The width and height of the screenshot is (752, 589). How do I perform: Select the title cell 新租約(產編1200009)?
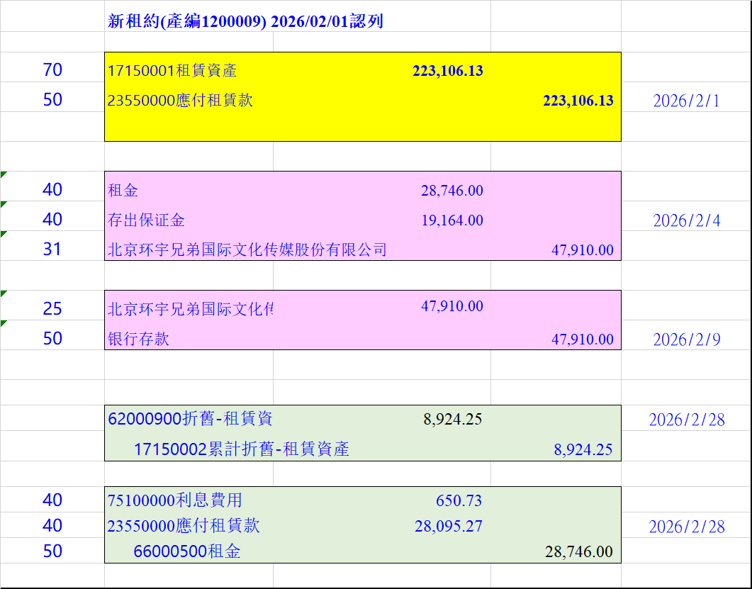(245, 21)
